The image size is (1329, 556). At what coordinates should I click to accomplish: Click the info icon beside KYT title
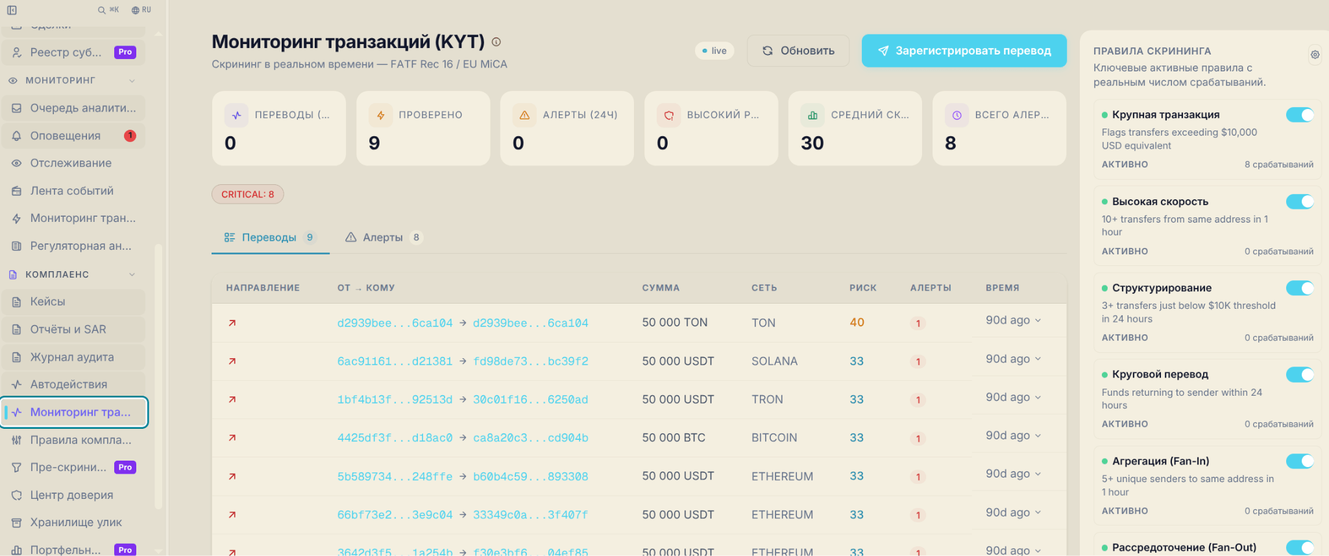point(496,42)
